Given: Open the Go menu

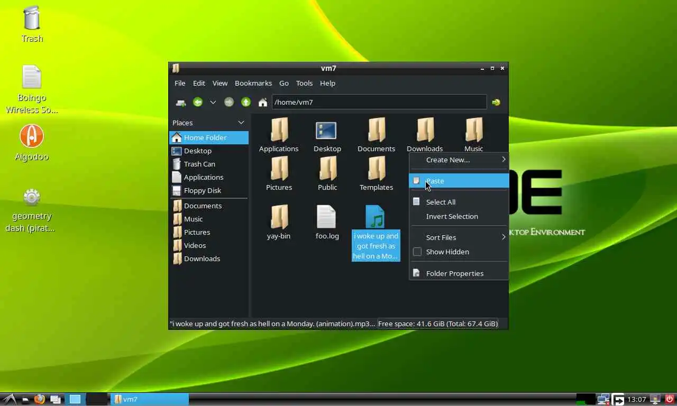Looking at the screenshot, I should point(284,83).
